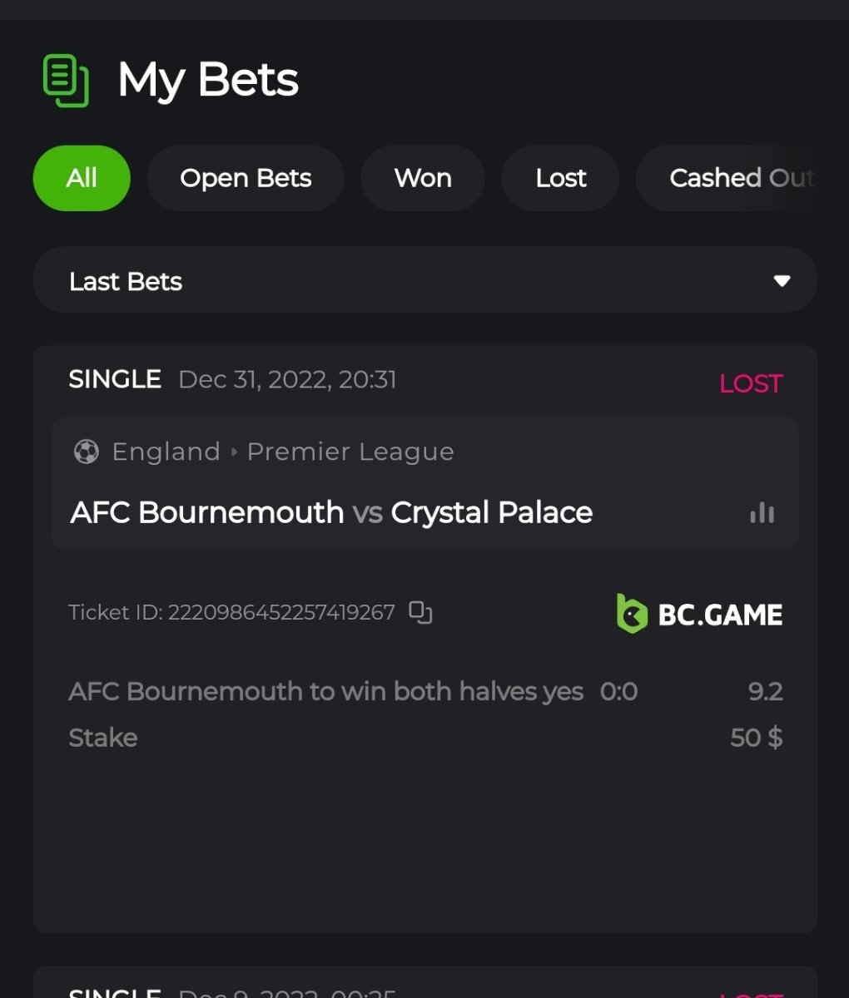Screen dimensions: 849x998
Task: Open match statistics bar chart icon
Action: [x=762, y=513]
